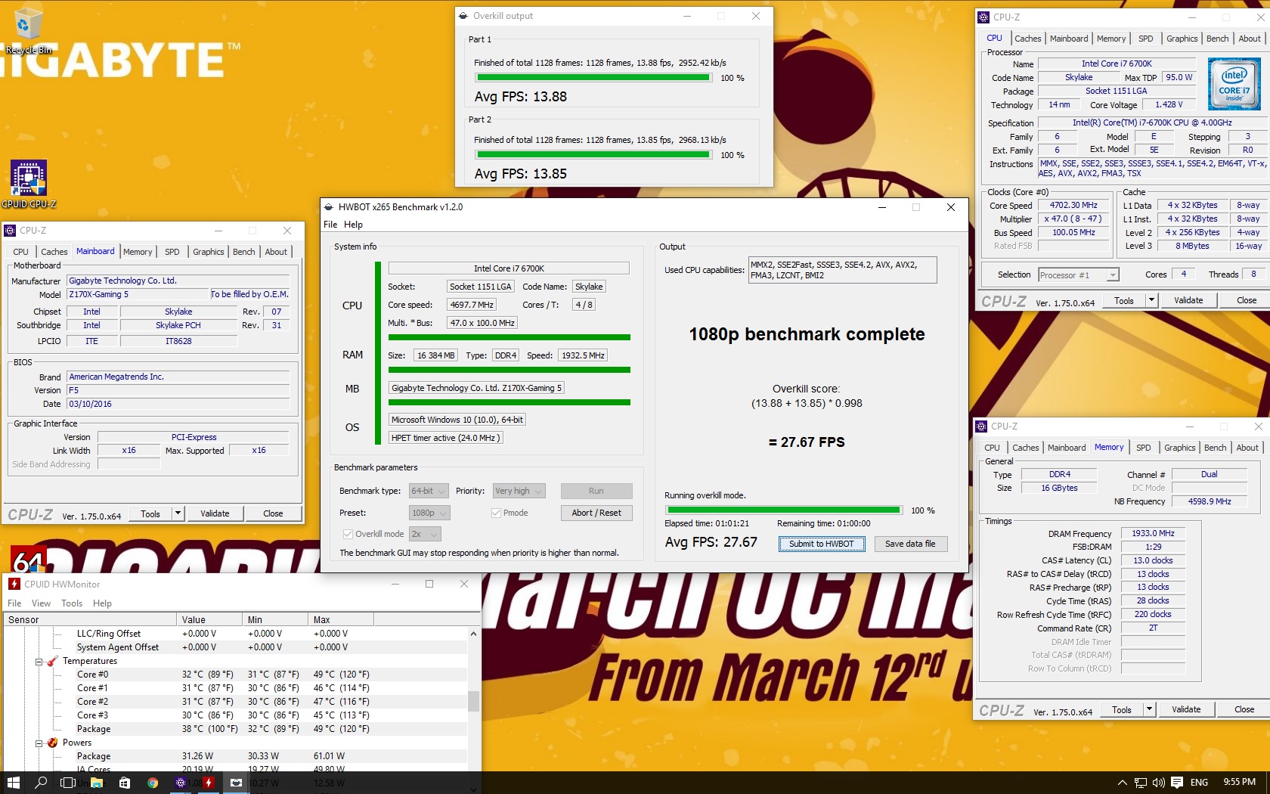Open the Help menu in HWBOT x265 Benchmark
Viewport: 1270px width, 794px height.
pyautogui.click(x=353, y=225)
